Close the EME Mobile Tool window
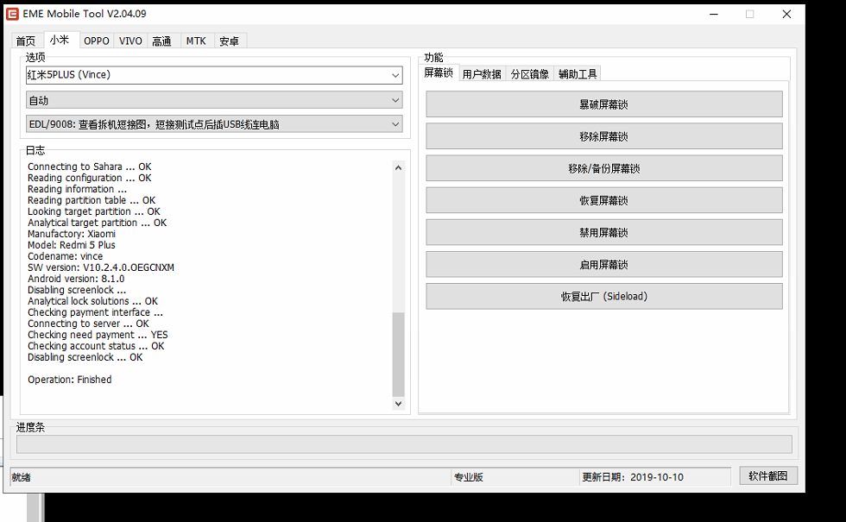This screenshot has width=846, height=522. click(x=786, y=14)
